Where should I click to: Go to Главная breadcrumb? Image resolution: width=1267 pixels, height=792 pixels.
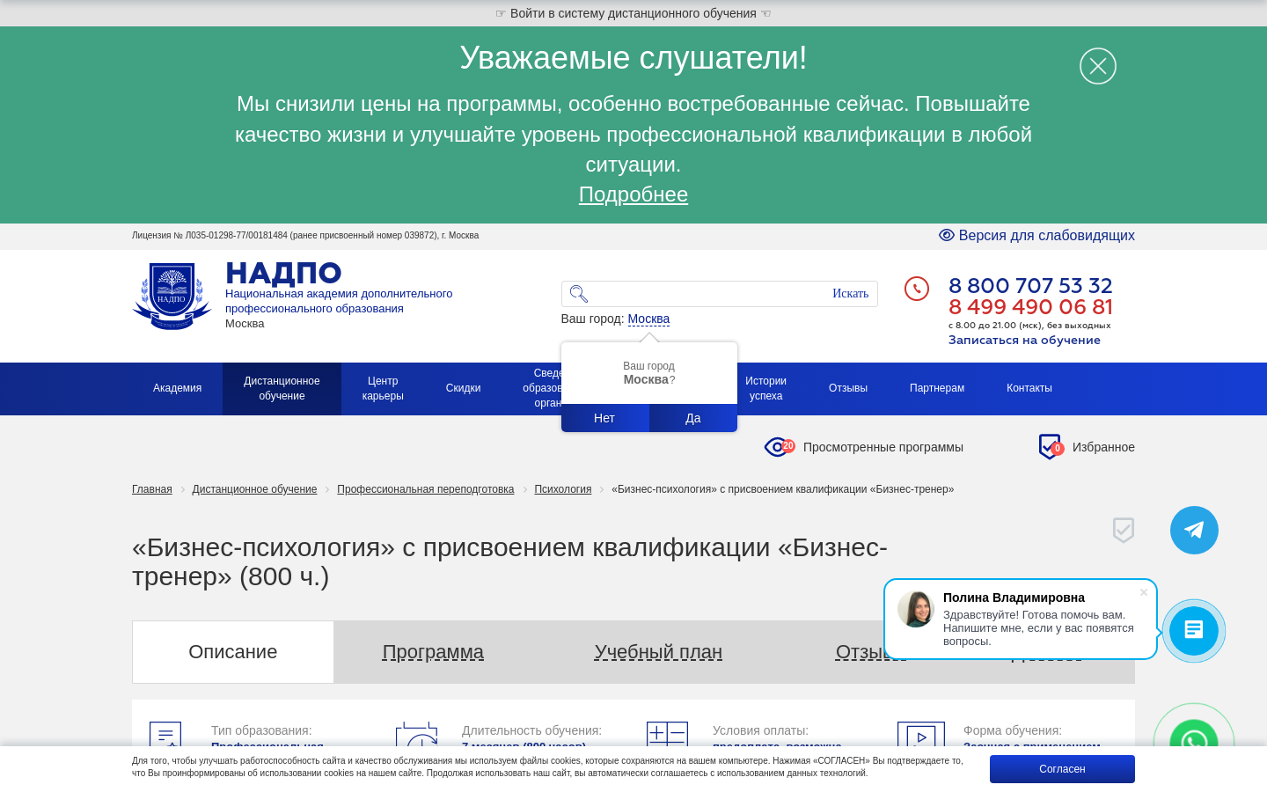(x=152, y=489)
